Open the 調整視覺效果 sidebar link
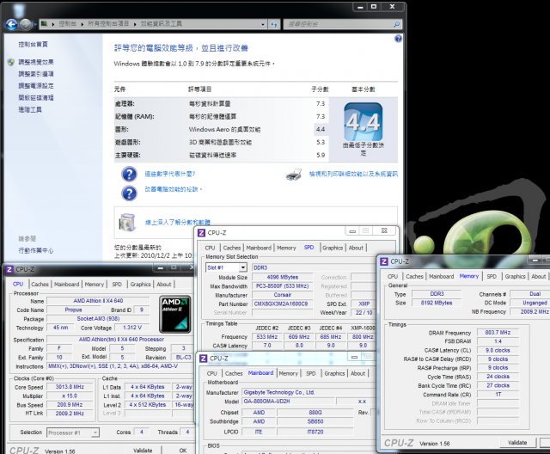The image size is (550, 454). [36, 62]
